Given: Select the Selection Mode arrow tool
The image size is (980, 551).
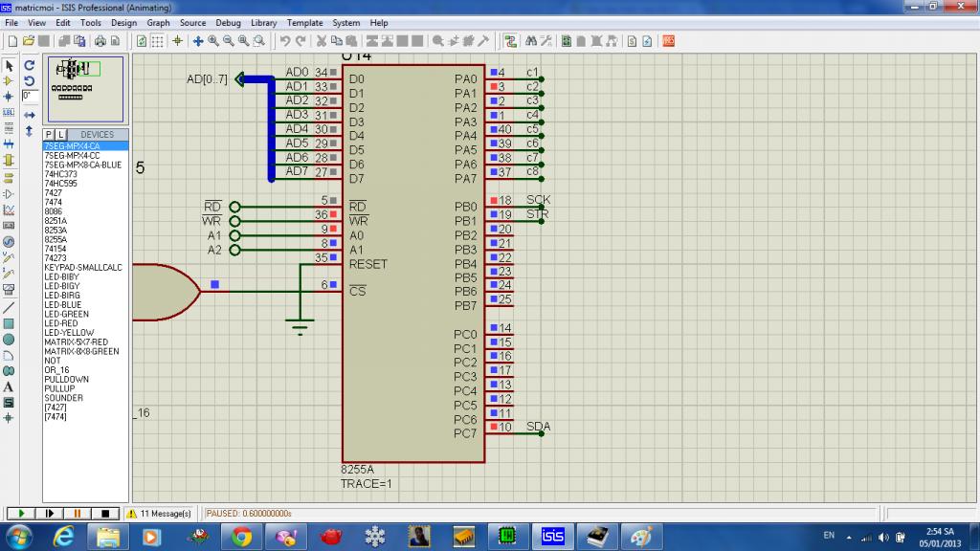Looking at the screenshot, I should tap(9, 65).
